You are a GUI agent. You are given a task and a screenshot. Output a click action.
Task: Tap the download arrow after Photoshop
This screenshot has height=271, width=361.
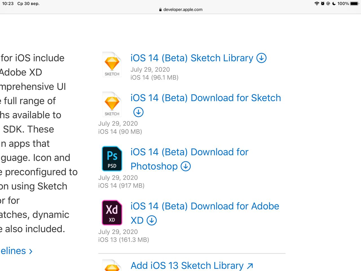point(186,166)
